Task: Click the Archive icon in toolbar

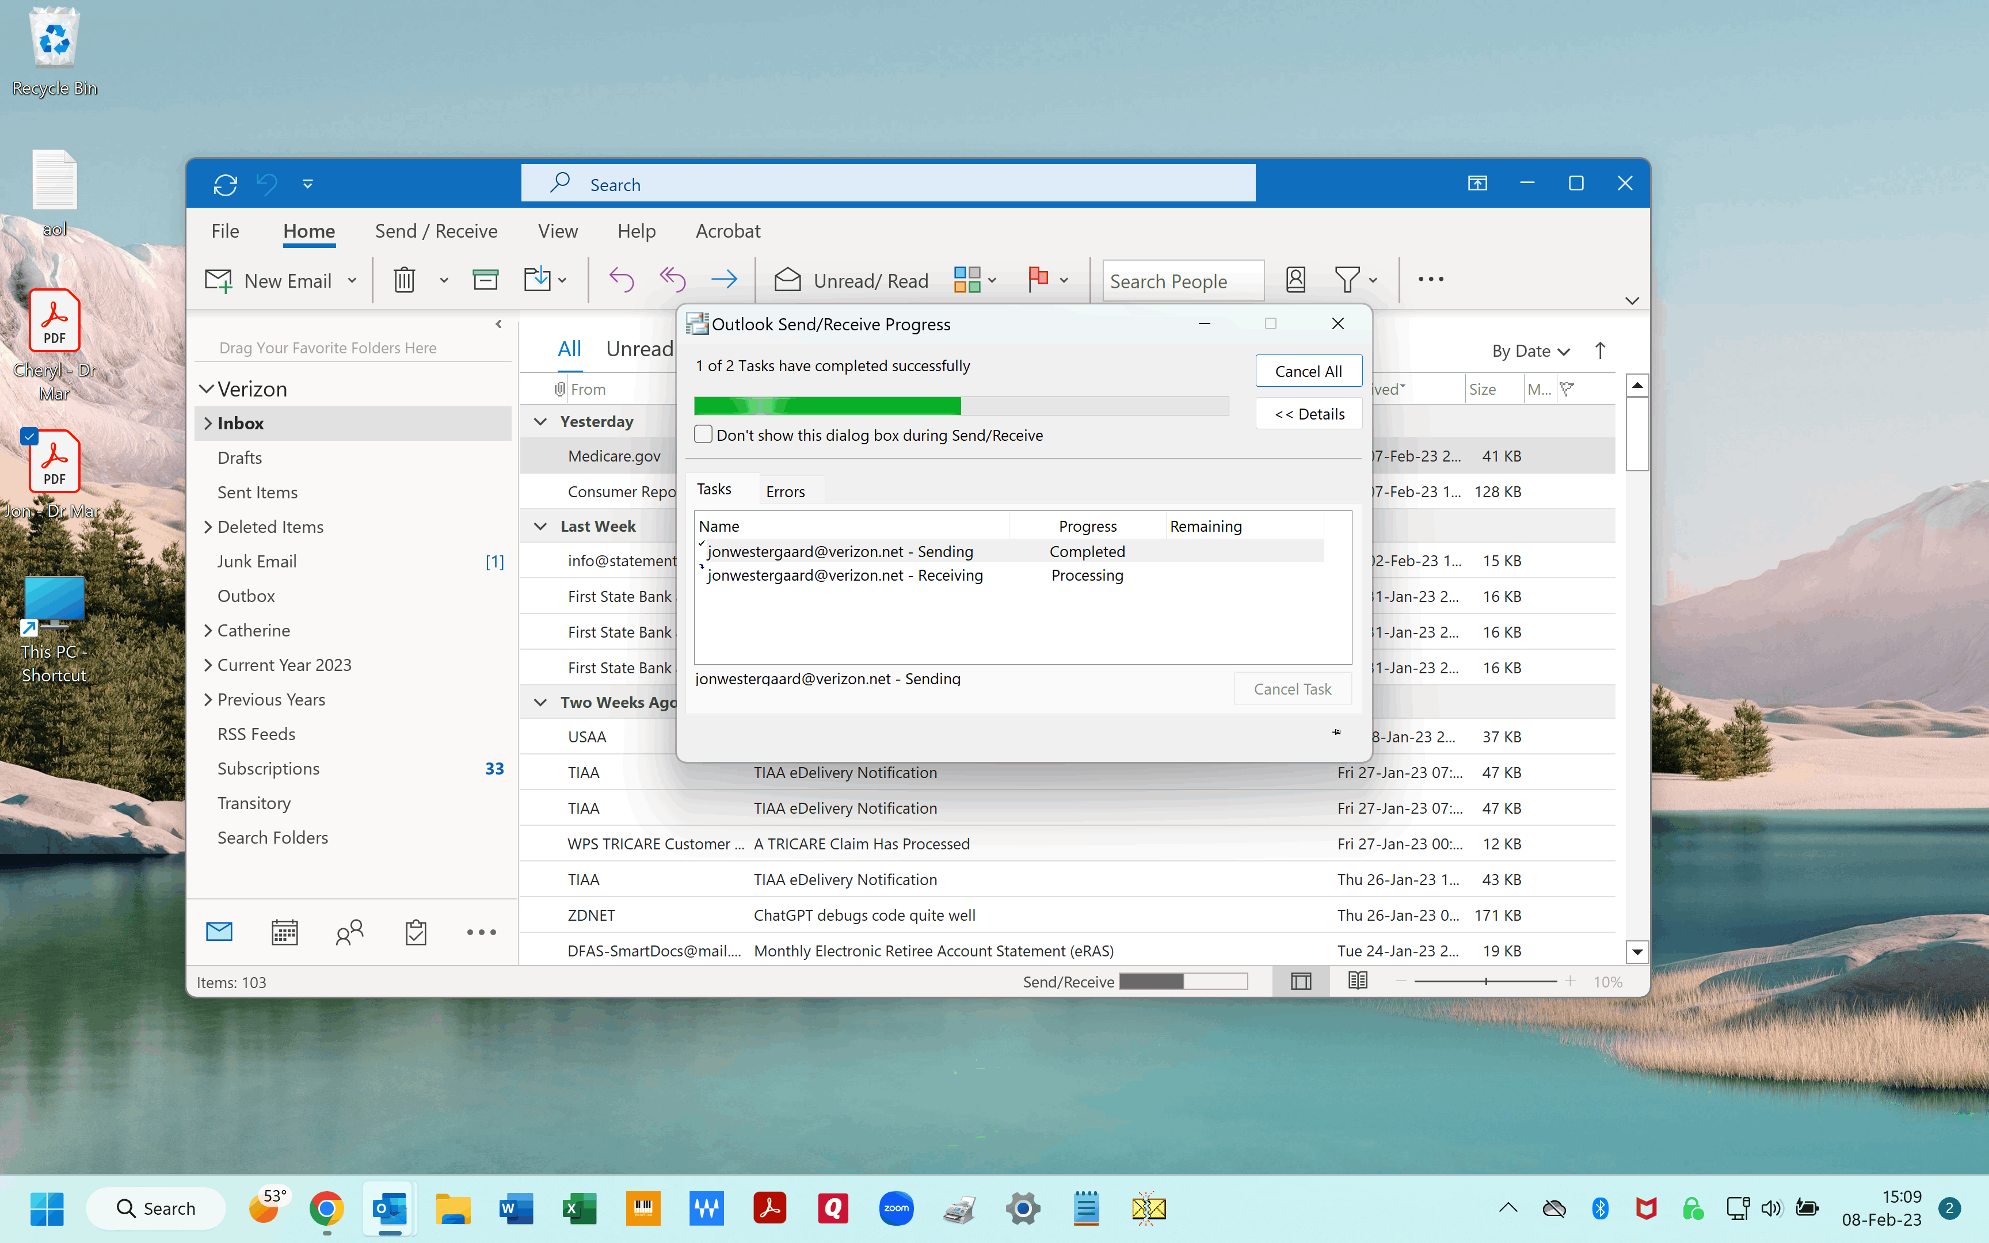Action: click(486, 280)
